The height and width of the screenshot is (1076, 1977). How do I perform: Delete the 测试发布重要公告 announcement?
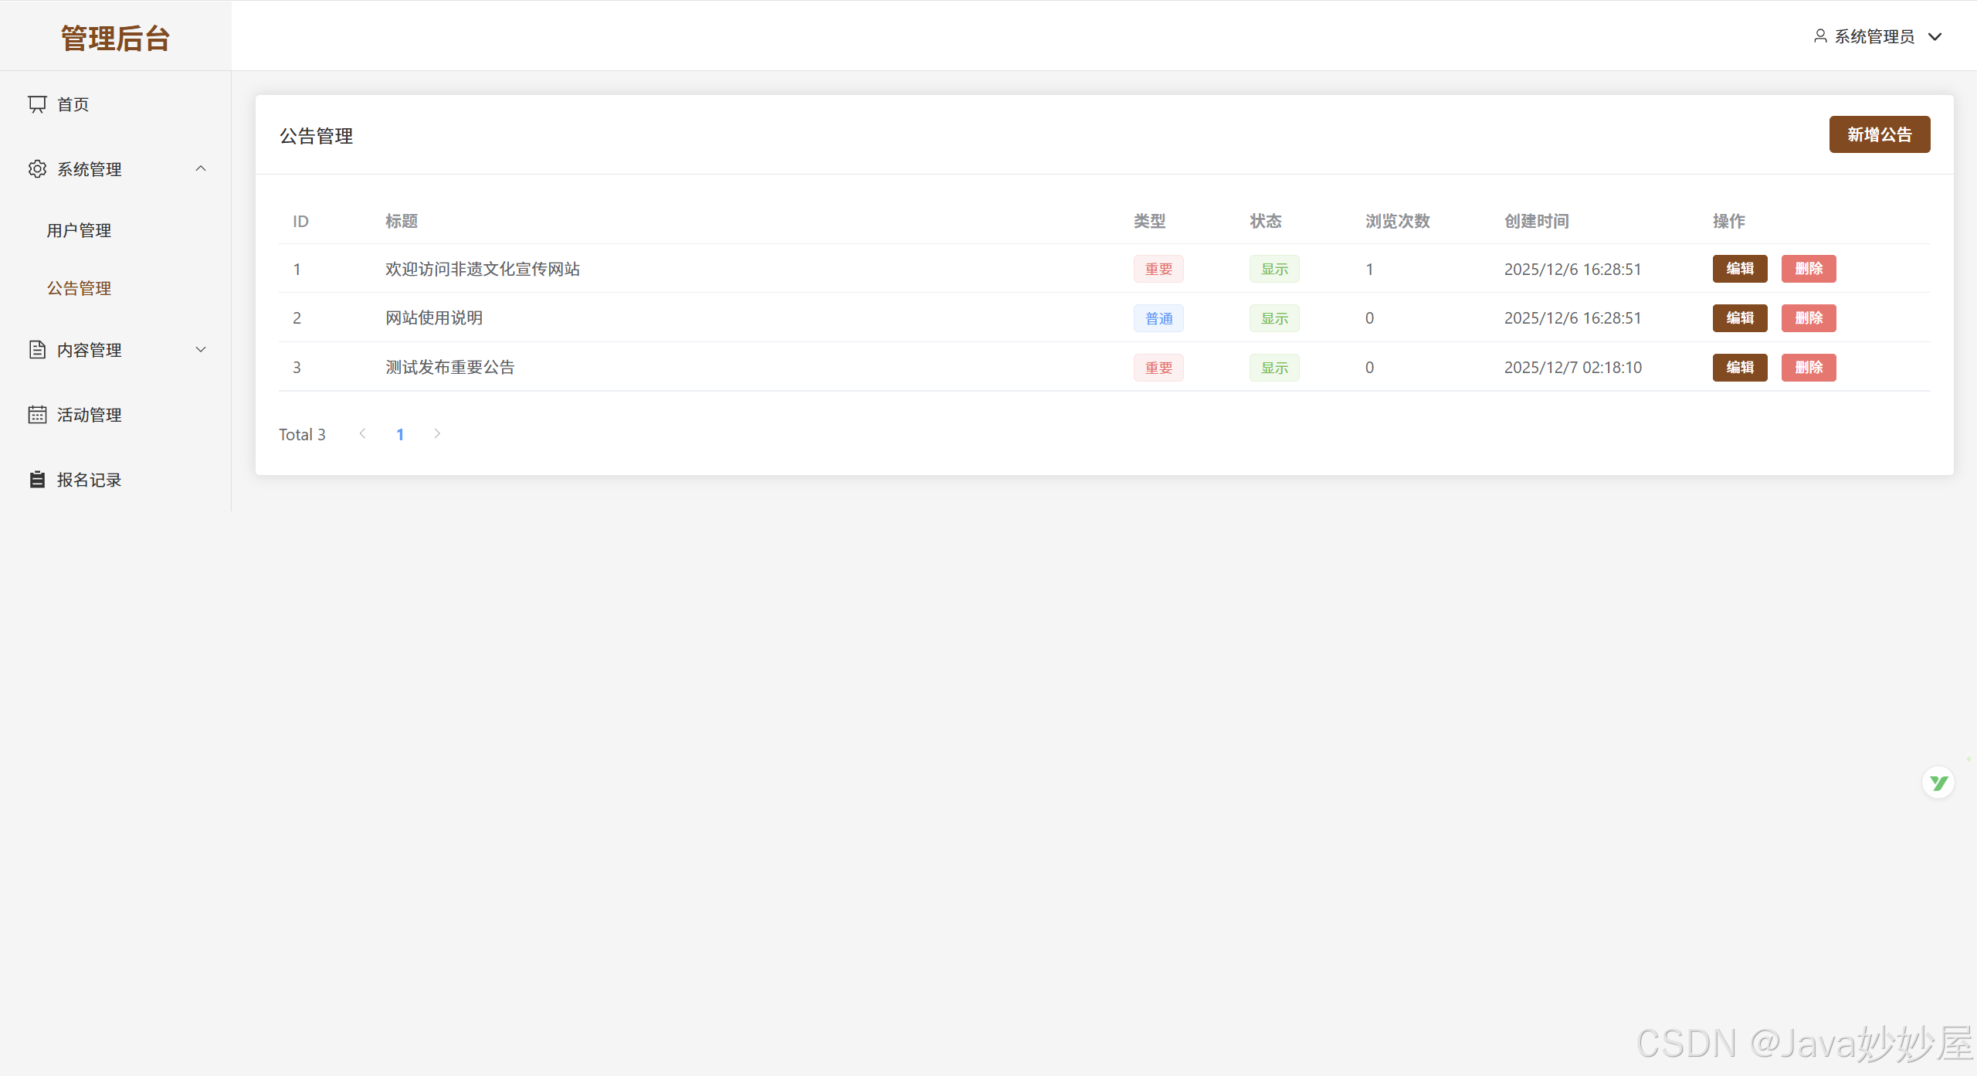pos(1808,368)
